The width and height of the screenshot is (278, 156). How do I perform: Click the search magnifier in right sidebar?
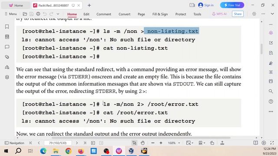[x=271, y=91]
